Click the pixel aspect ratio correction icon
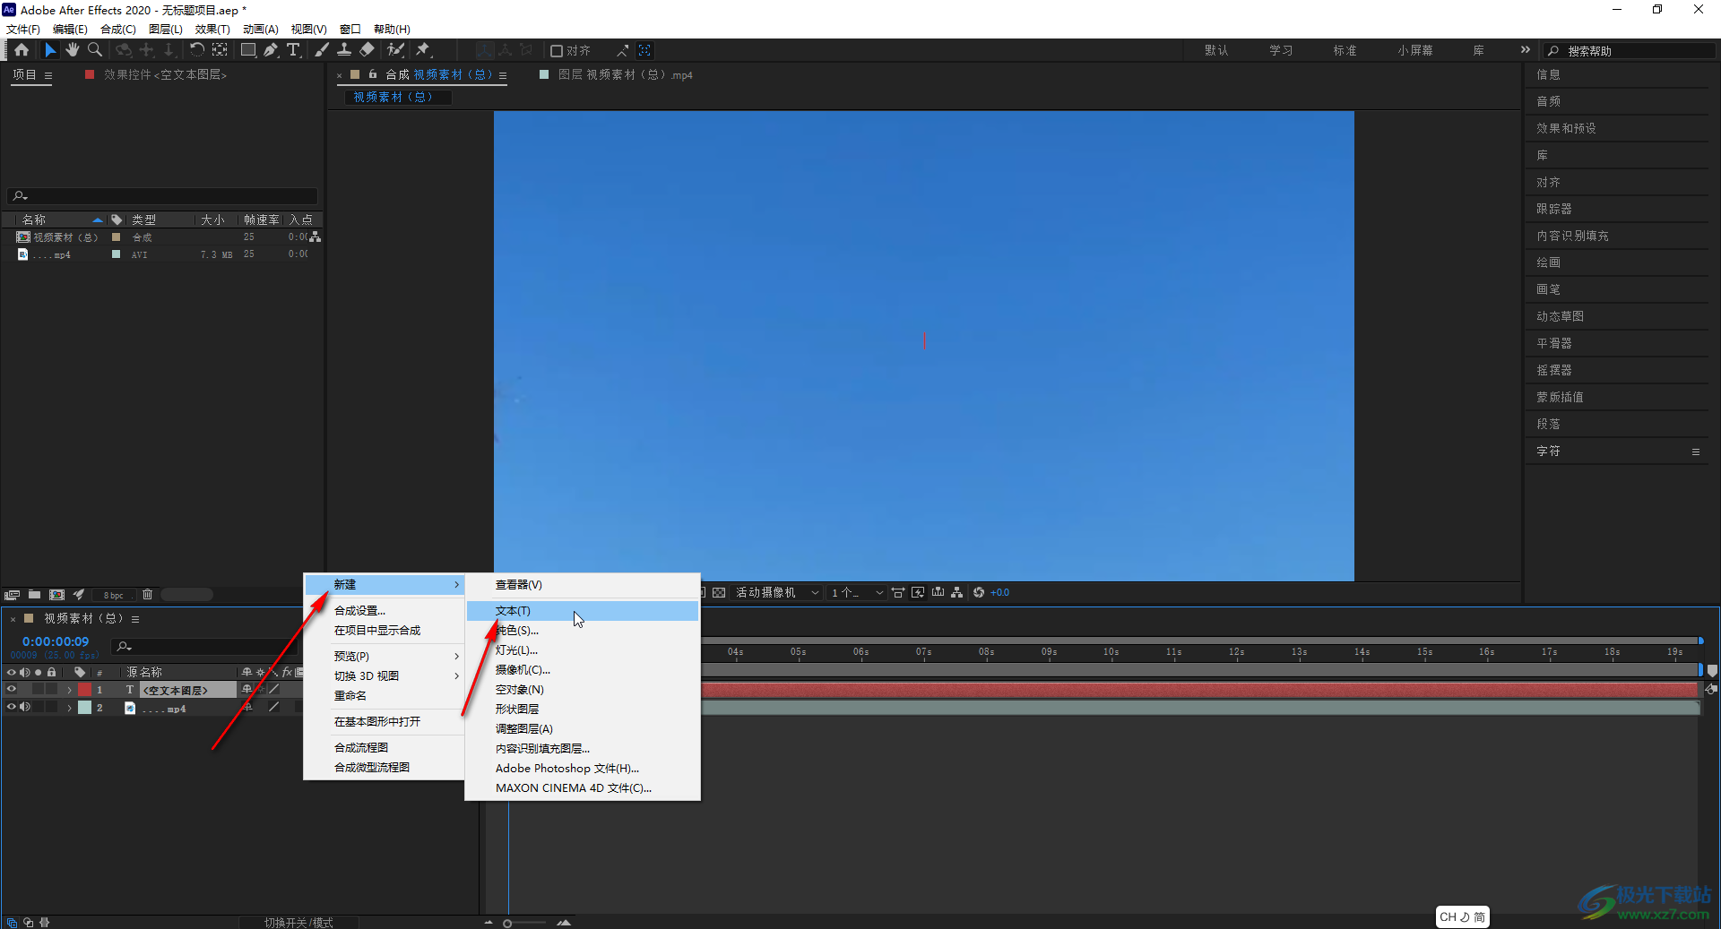 pos(898,593)
